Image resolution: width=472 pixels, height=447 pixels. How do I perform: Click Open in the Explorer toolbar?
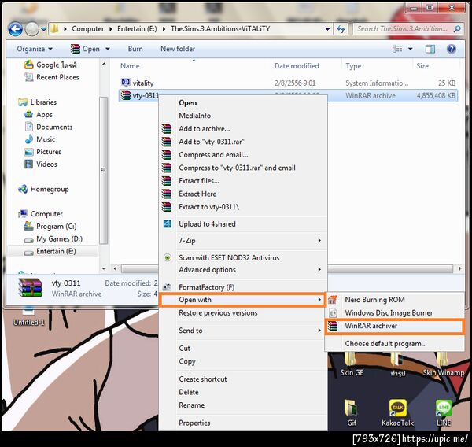coord(85,49)
